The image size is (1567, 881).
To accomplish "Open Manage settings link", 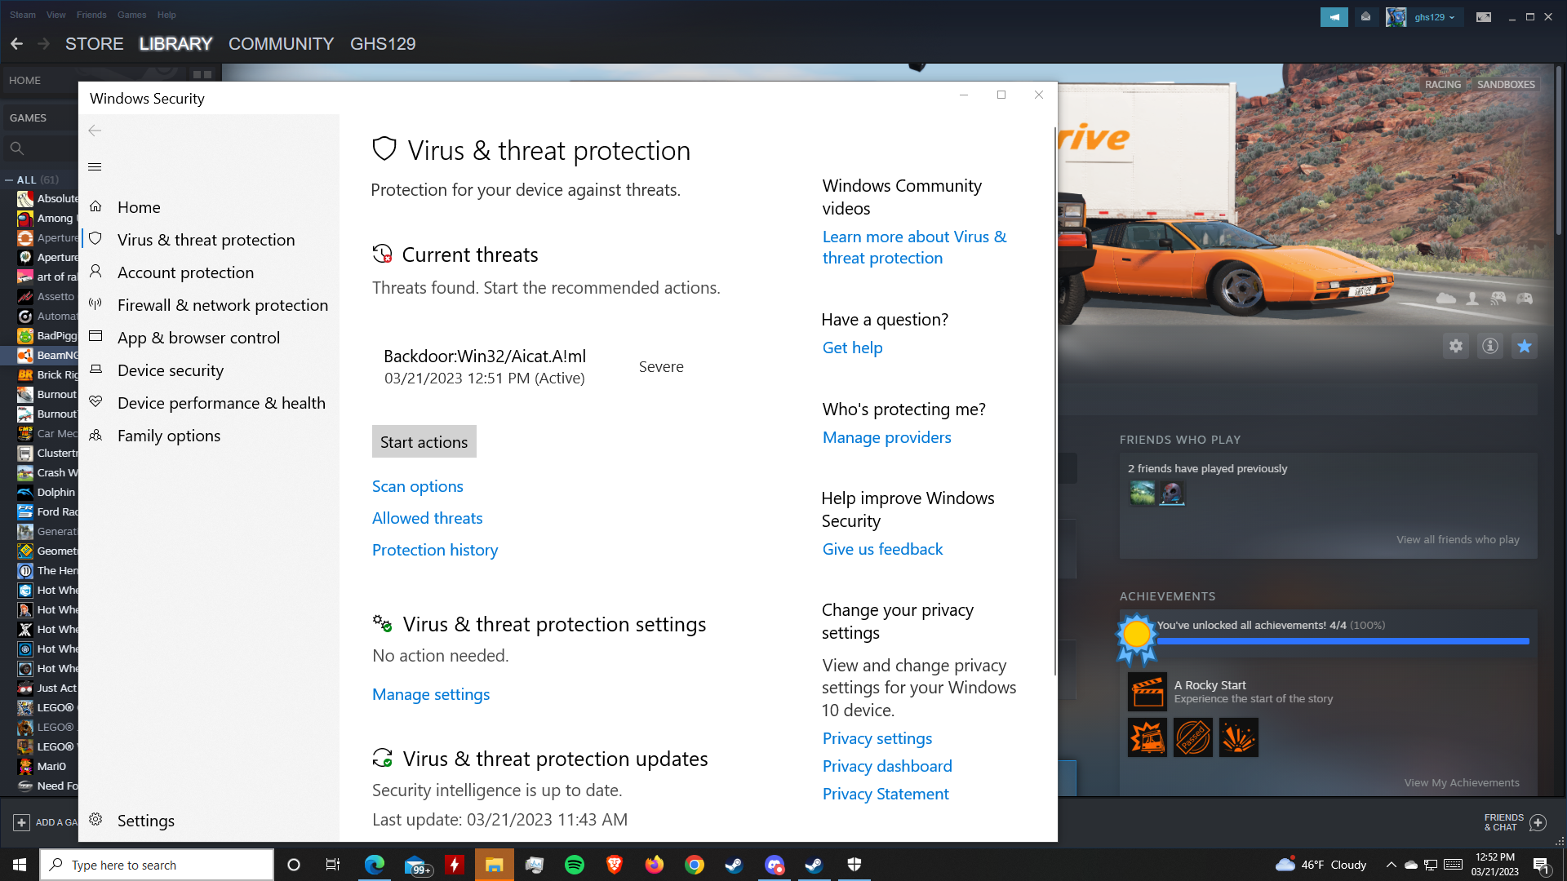I will coord(430,694).
